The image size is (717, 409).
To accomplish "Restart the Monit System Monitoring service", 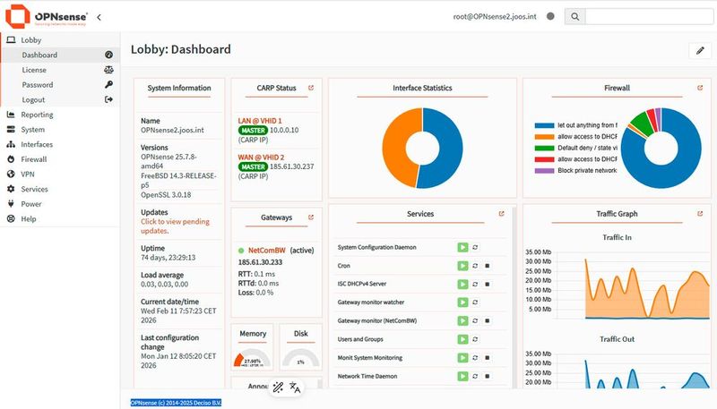I will tap(475, 358).
